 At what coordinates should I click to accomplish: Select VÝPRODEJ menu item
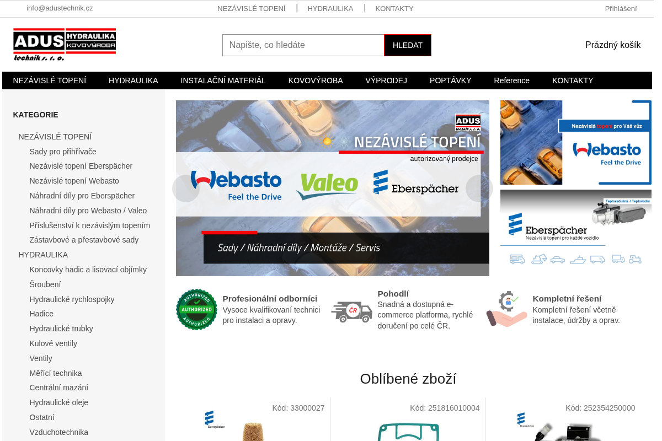click(x=386, y=80)
